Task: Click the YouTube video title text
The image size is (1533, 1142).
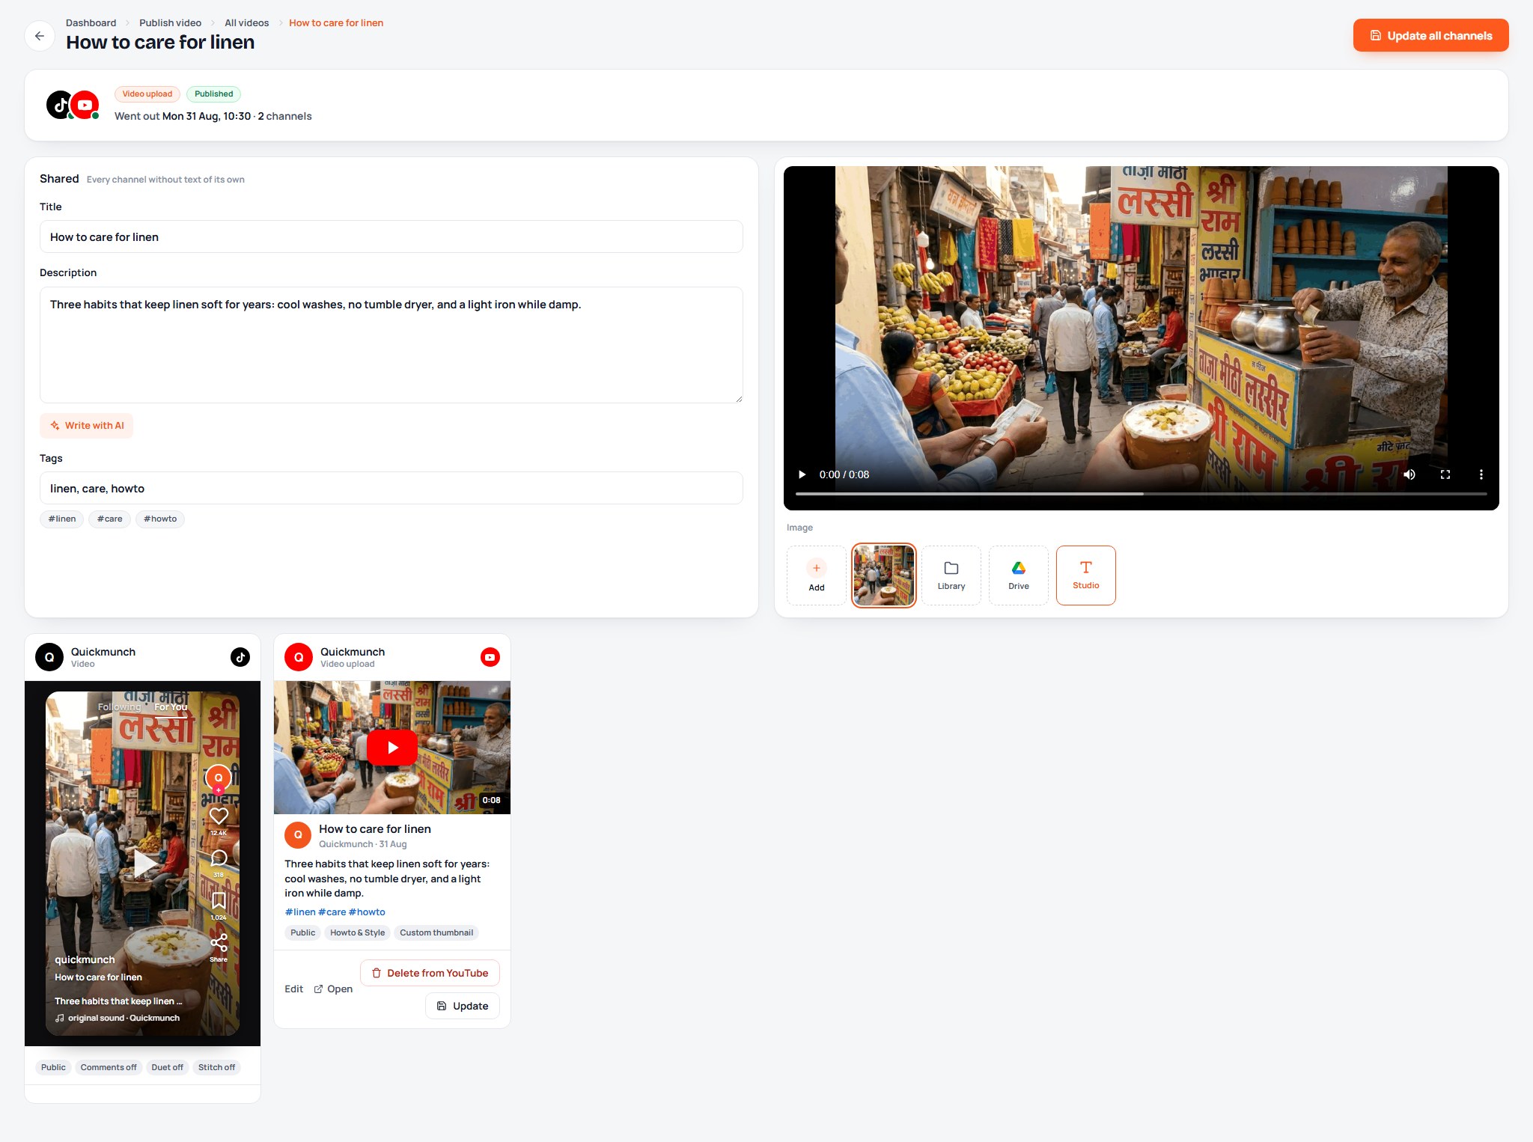Action: pyautogui.click(x=375, y=828)
